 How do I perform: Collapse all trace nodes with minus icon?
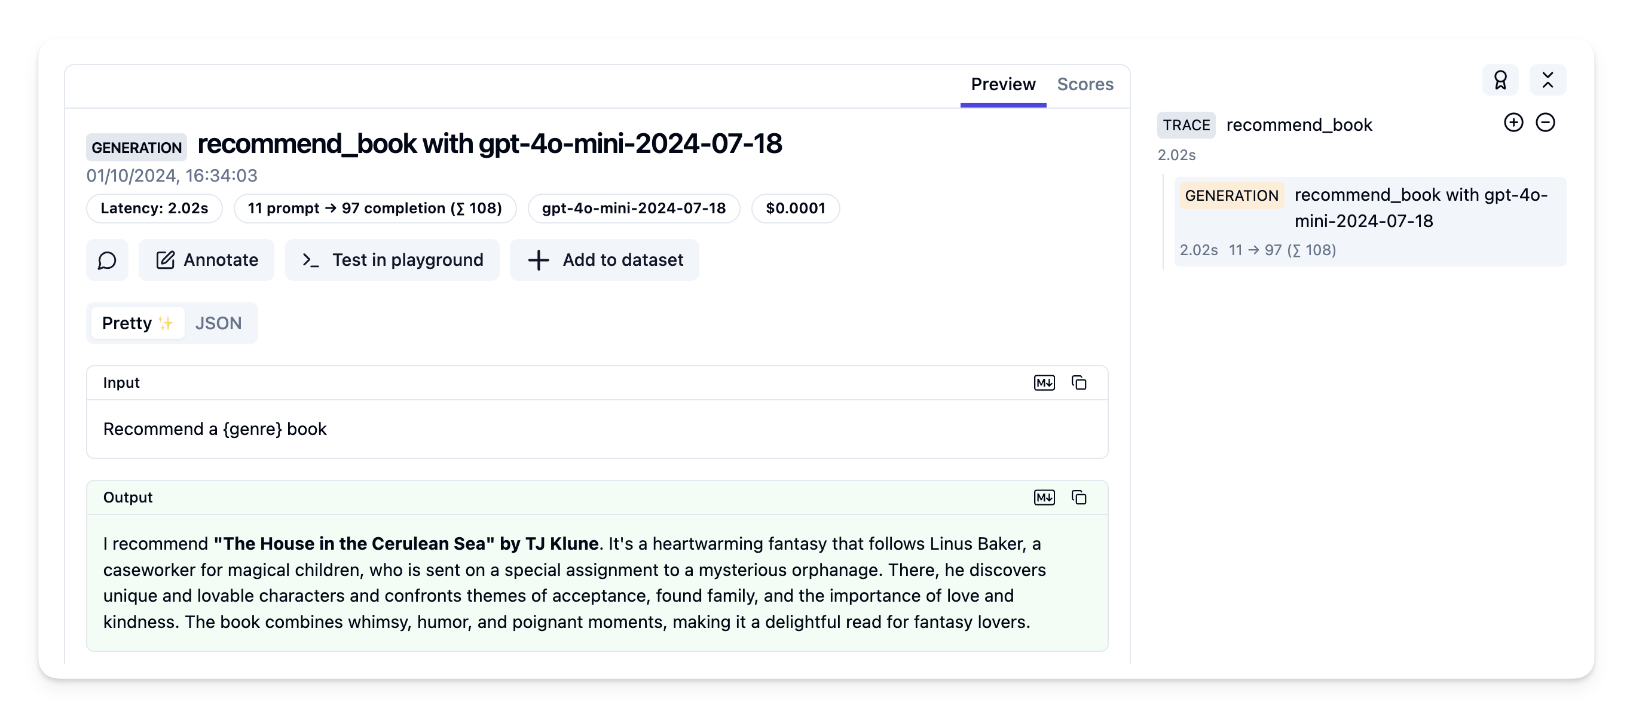click(x=1545, y=123)
